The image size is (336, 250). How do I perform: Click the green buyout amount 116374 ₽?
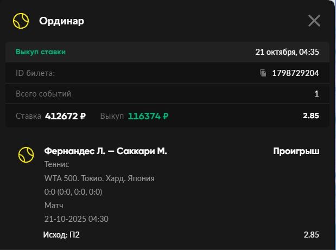click(x=148, y=116)
